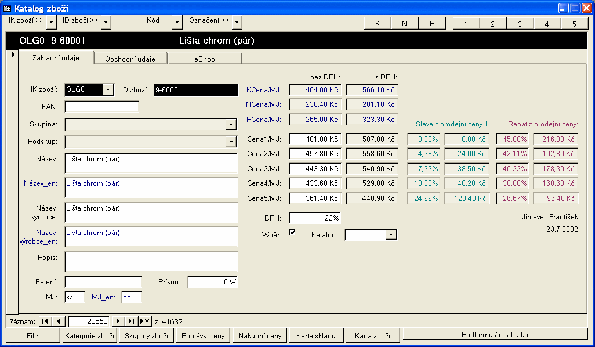
Task: Jump to the last record
Action: click(x=132, y=321)
